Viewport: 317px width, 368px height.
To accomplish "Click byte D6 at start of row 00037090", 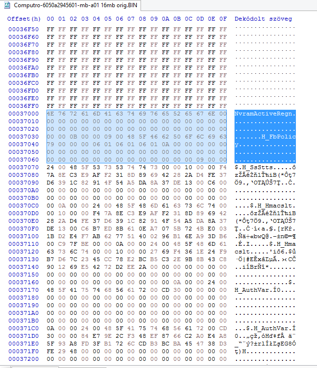I will click(x=50, y=183).
